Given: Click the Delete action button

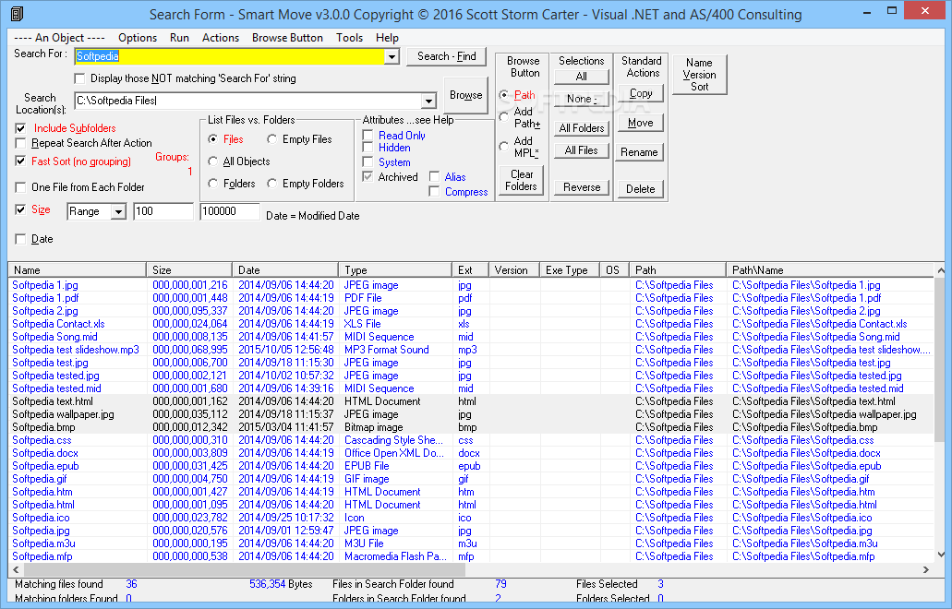Looking at the screenshot, I should pyautogui.click(x=641, y=188).
